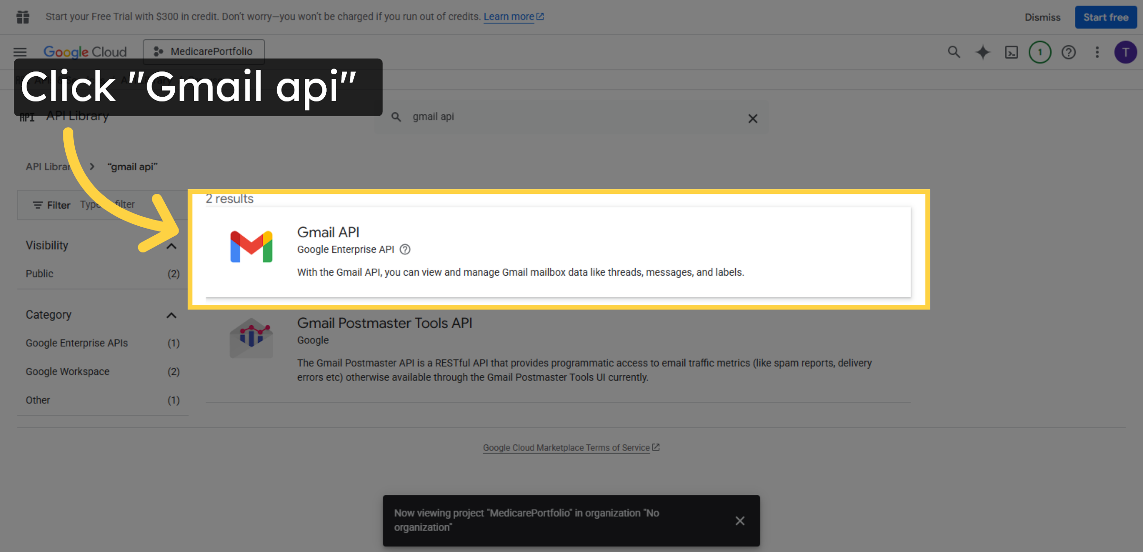This screenshot has height=552, width=1143.
Task: Collapse the Category section
Action: 172,315
